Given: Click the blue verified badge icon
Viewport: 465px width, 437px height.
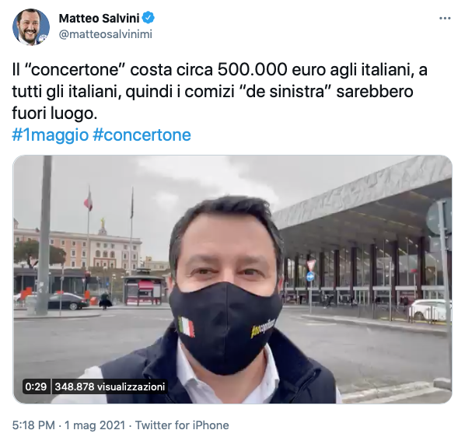Looking at the screenshot, I should [x=149, y=18].
